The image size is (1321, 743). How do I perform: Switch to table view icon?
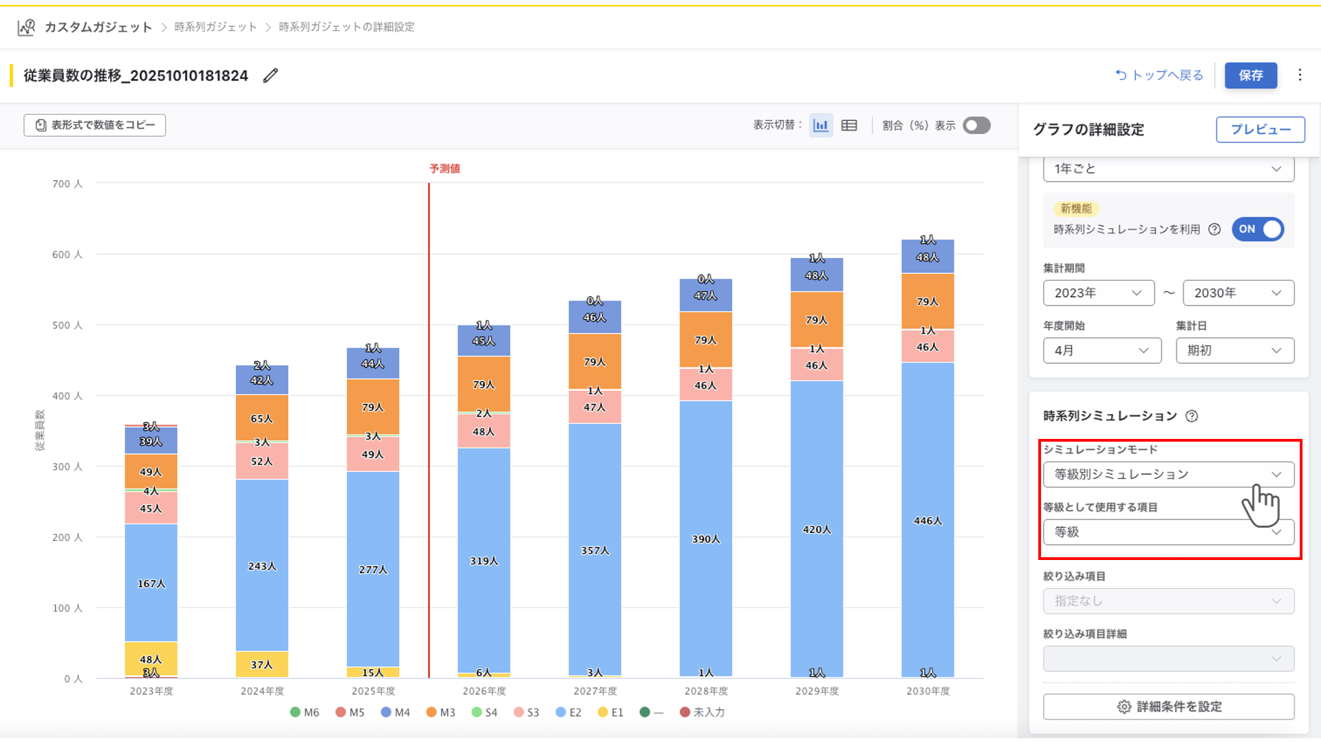pos(849,125)
